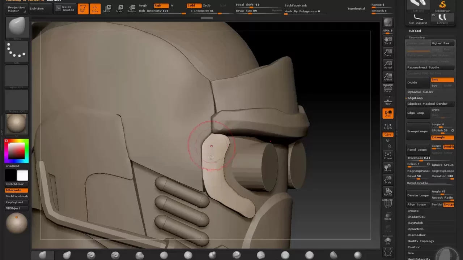Toggle Local transformation mode
This screenshot has width=463, height=260.
coord(388,113)
